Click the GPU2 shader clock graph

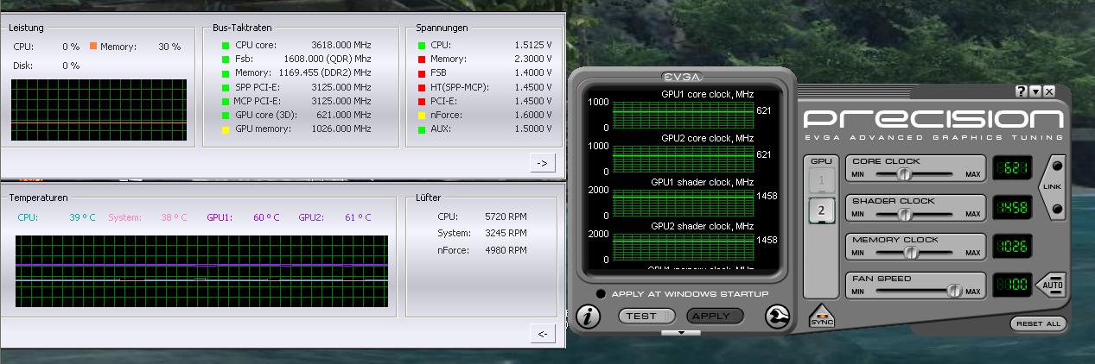[x=683, y=247]
